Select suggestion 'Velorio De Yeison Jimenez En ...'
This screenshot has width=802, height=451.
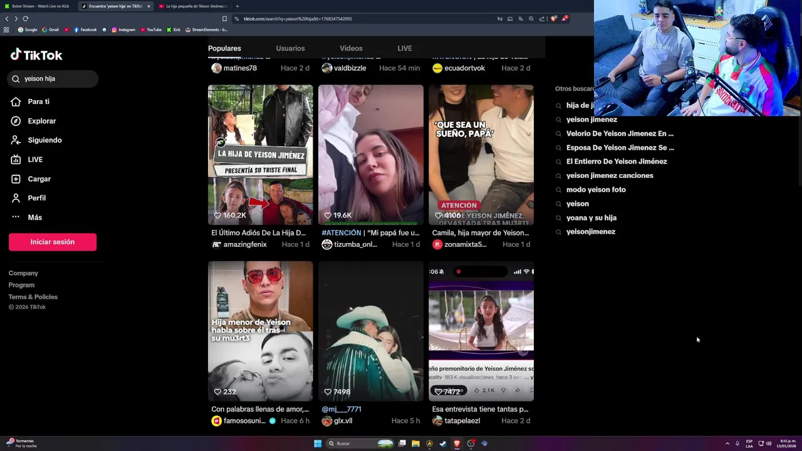(x=620, y=133)
